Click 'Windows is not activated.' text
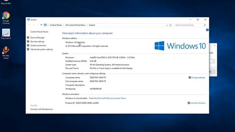Viewport: 235px width, 132px height. 76,98
